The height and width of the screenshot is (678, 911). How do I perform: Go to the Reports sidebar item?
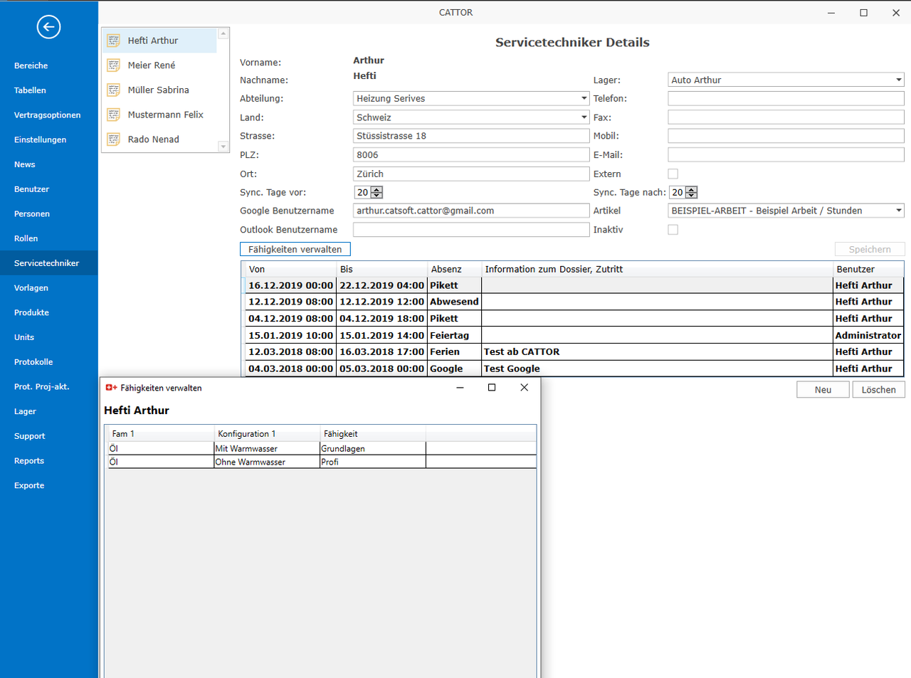[29, 461]
